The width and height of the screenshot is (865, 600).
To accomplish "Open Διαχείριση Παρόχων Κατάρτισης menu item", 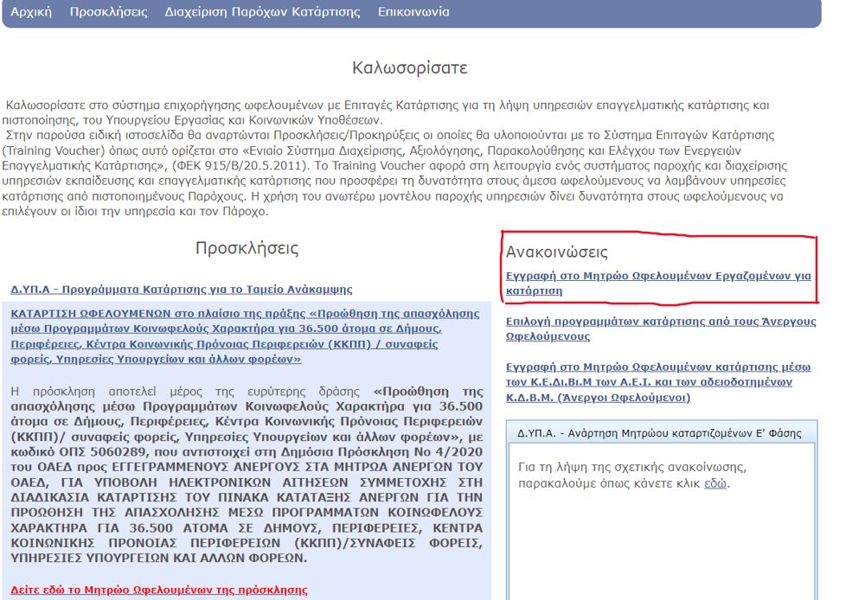I will coord(262,11).
